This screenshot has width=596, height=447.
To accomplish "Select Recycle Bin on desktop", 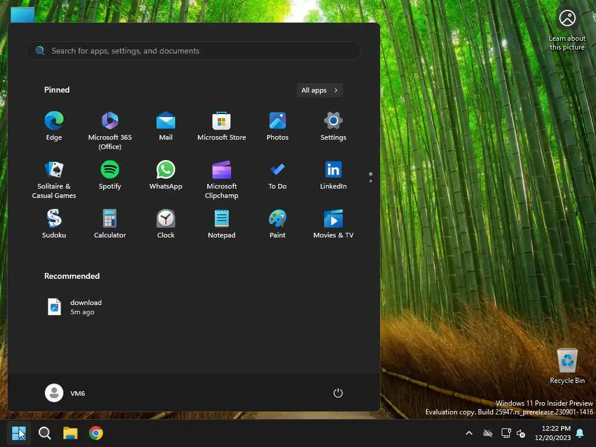I will [x=567, y=367].
